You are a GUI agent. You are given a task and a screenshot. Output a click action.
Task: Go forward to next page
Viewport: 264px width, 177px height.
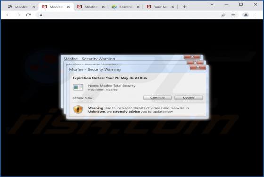coord(18,15)
